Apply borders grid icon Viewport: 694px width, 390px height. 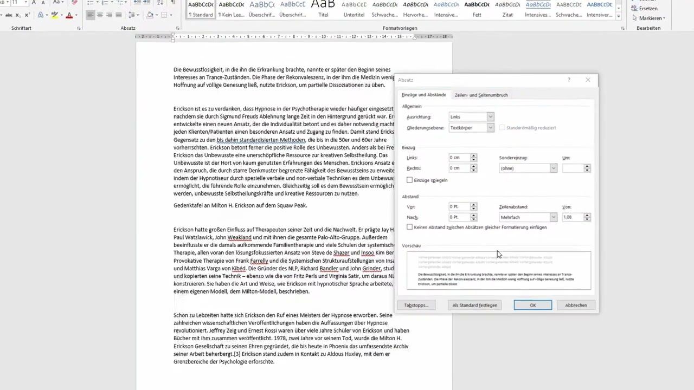point(164,15)
